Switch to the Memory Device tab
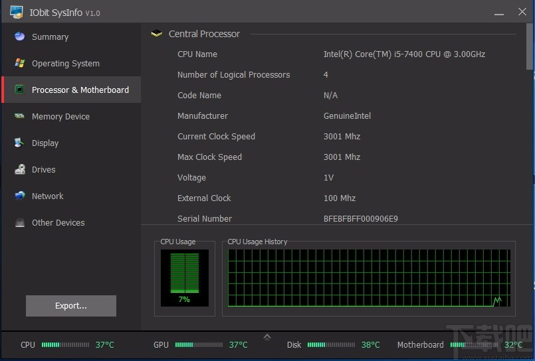Screen dimensions: 535x361 (60, 117)
